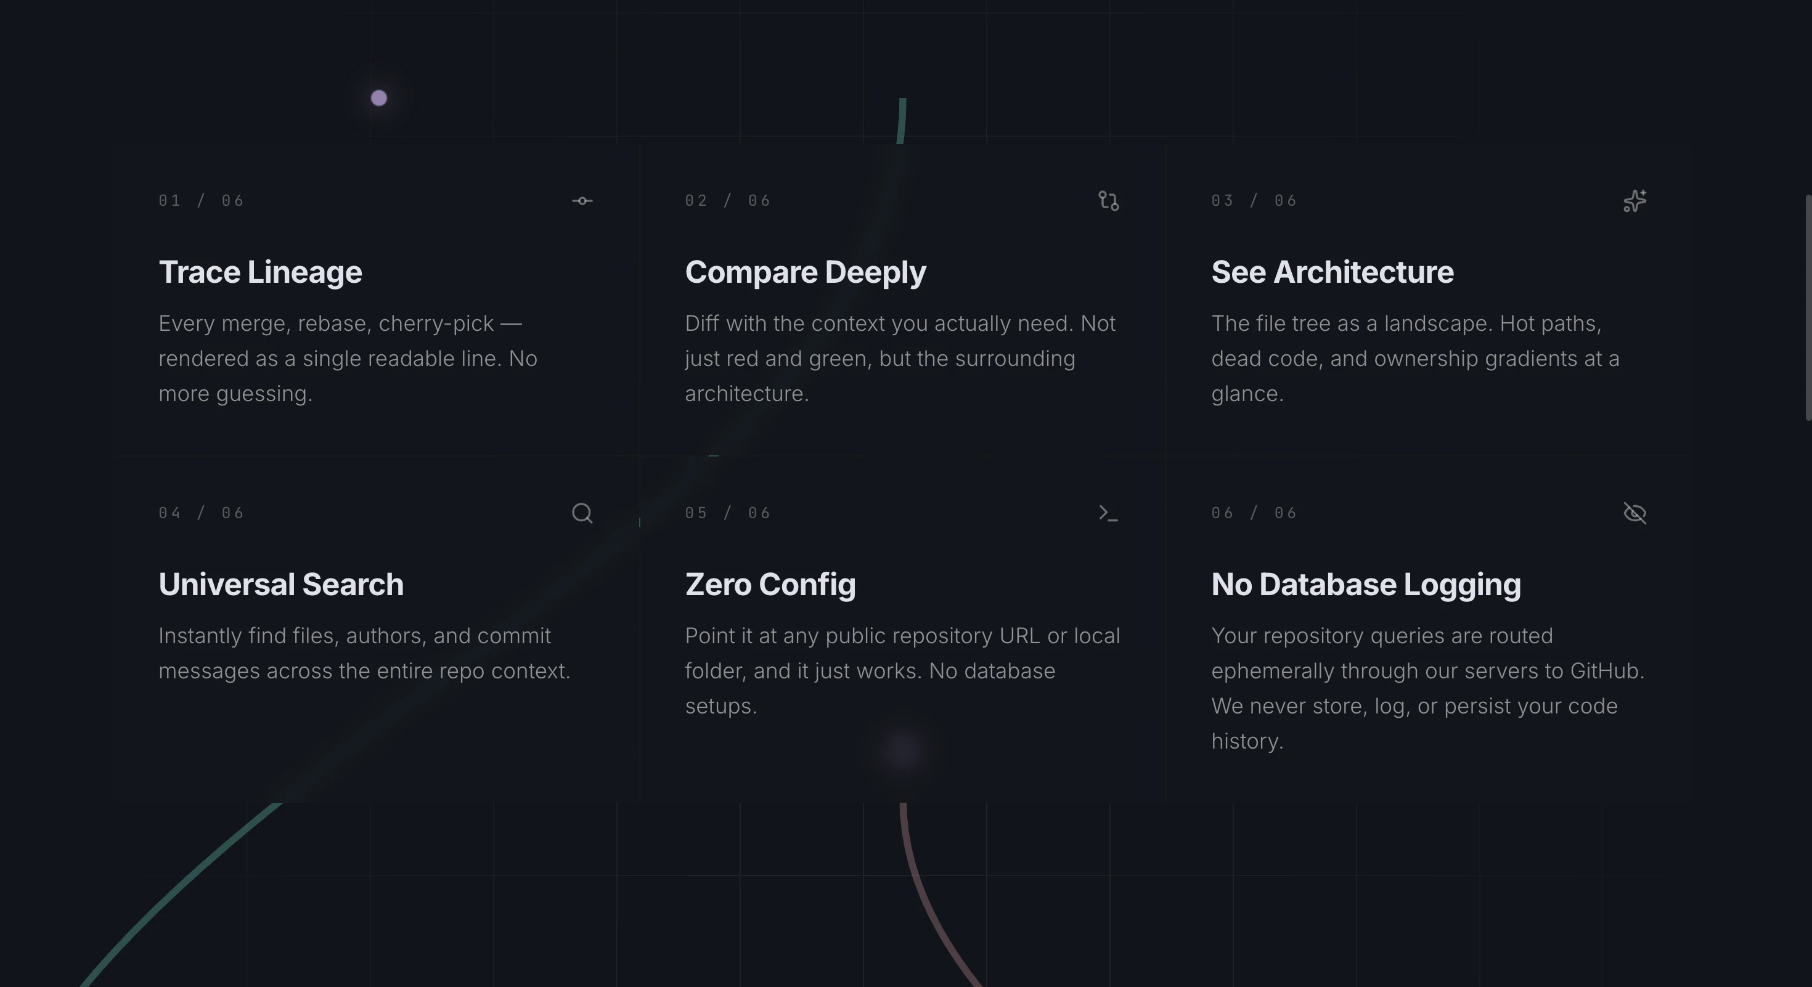This screenshot has width=1812, height=987.
Task: Open the Universal Search feature
Action: [x=280, y=583]
